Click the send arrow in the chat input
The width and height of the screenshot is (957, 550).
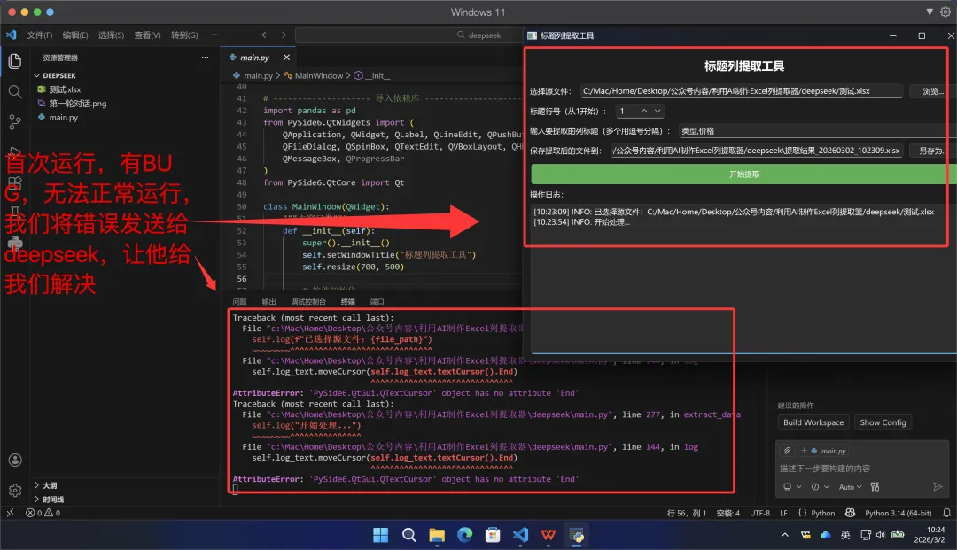coord(938,486)
